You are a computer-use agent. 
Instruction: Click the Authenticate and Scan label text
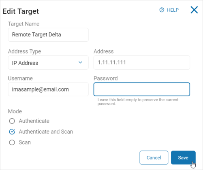(x=46, y=132)
